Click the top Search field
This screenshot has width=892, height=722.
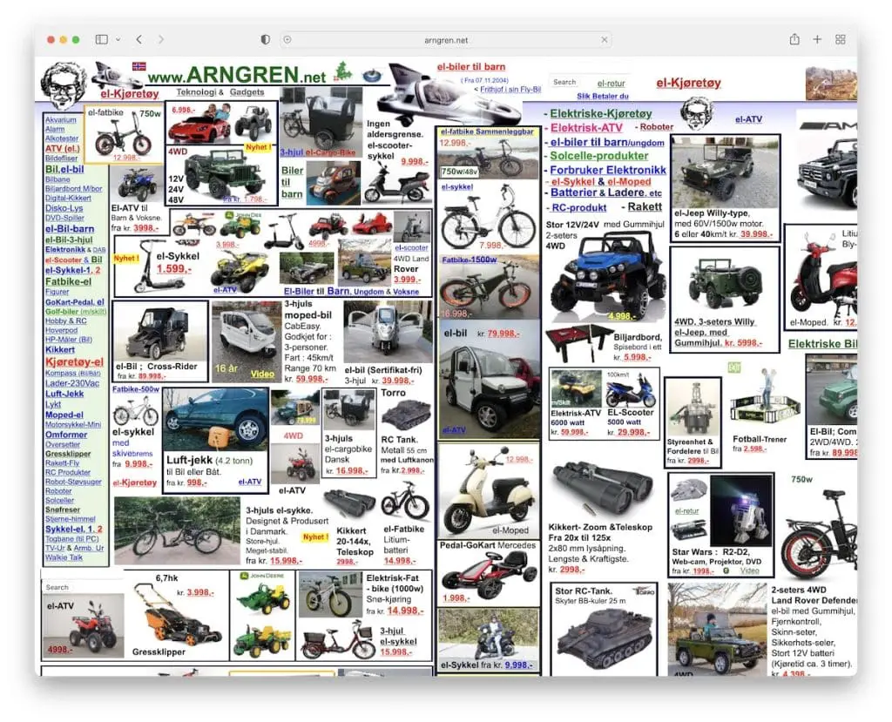pyautogui.click(x=569, y=82)
